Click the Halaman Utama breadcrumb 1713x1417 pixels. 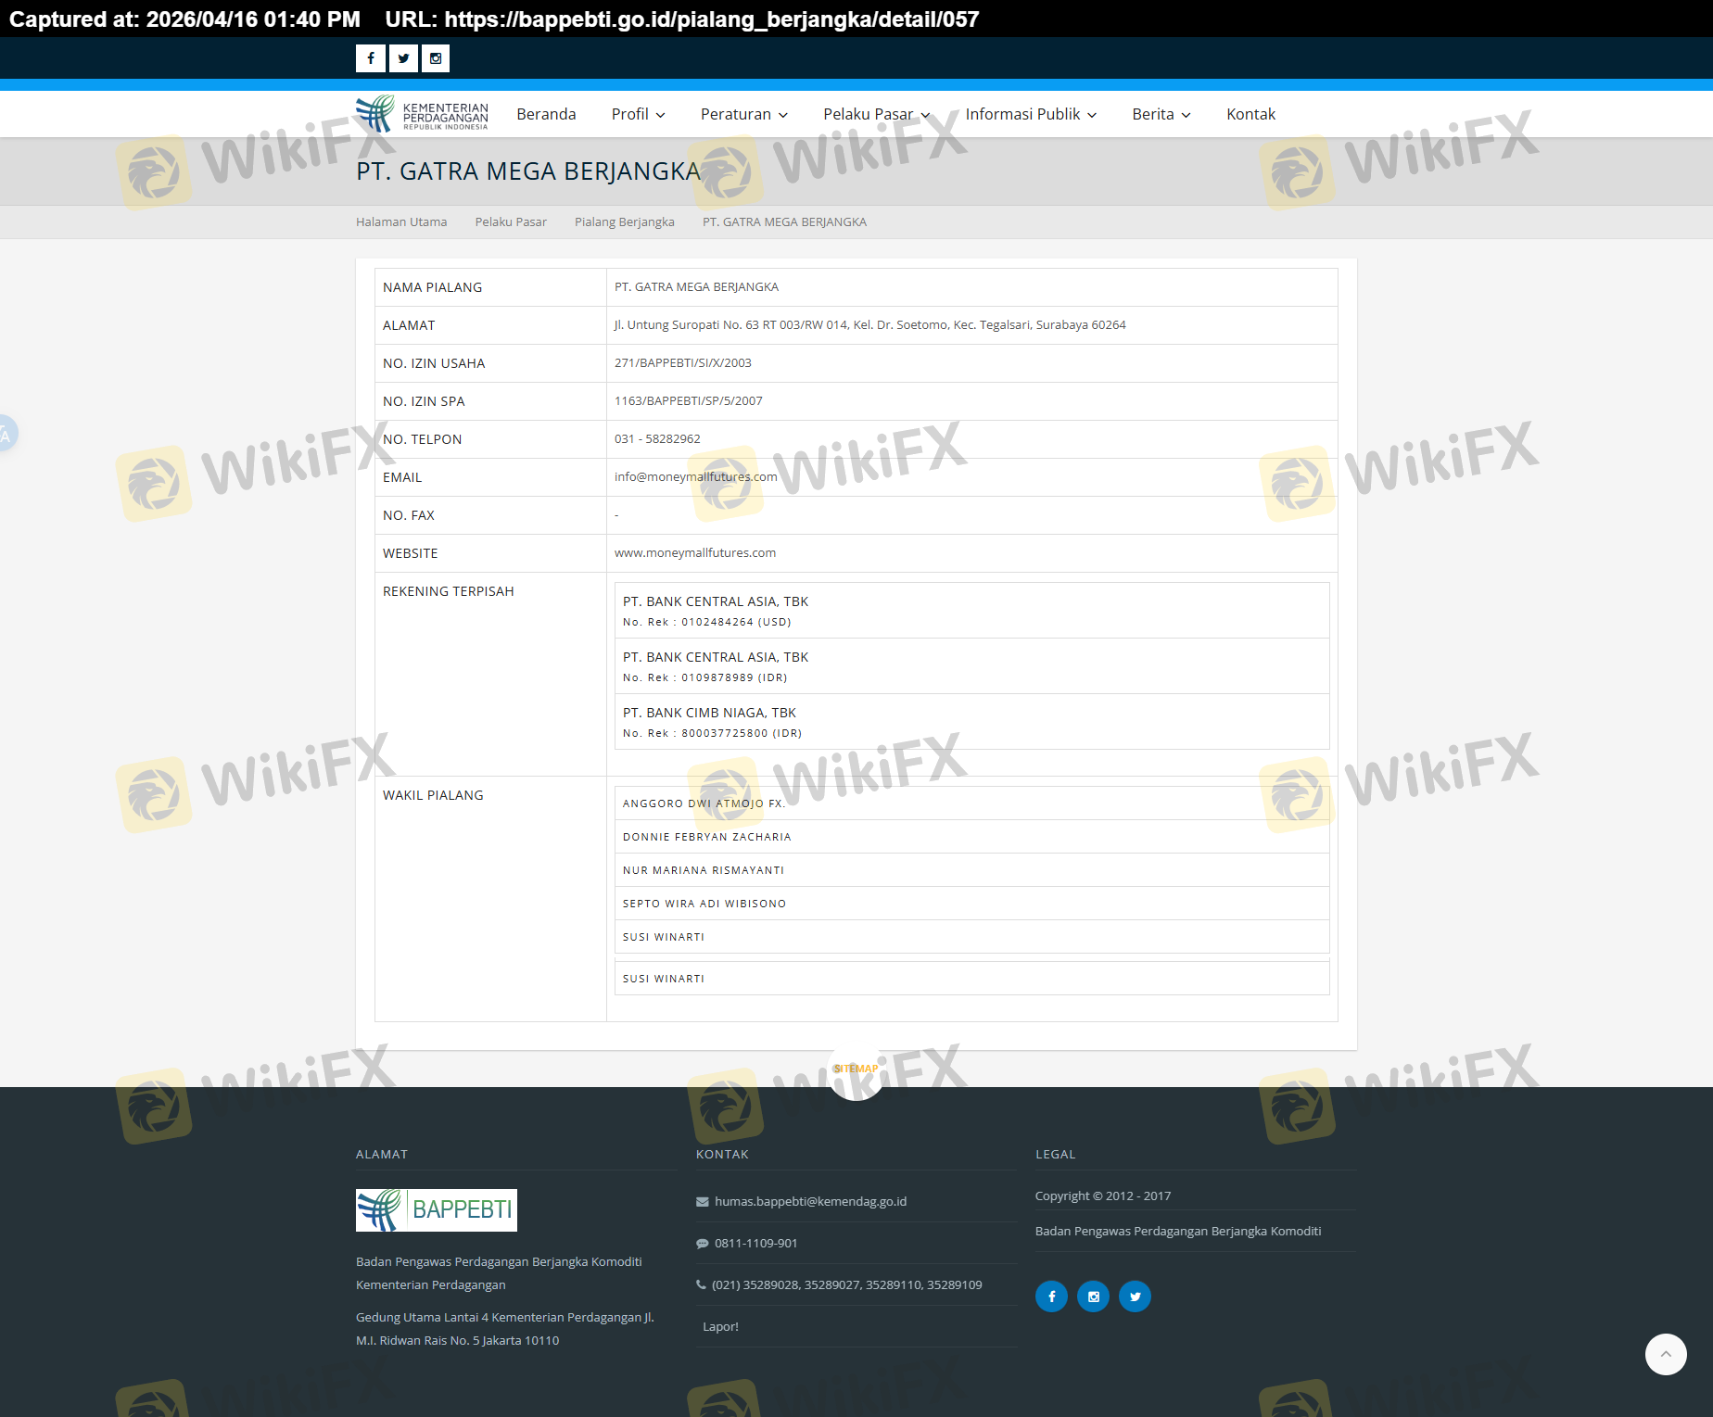click(x=401, y=221)
